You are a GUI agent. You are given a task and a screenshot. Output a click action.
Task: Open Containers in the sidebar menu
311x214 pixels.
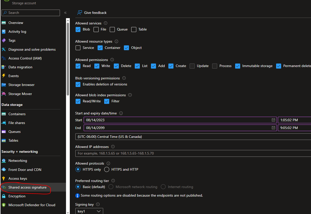(x=17, y=114)
